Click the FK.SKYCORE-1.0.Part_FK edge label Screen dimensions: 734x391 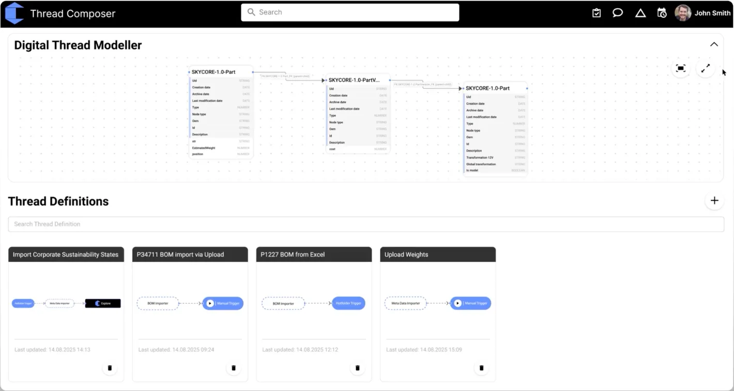tap(285, 76)
